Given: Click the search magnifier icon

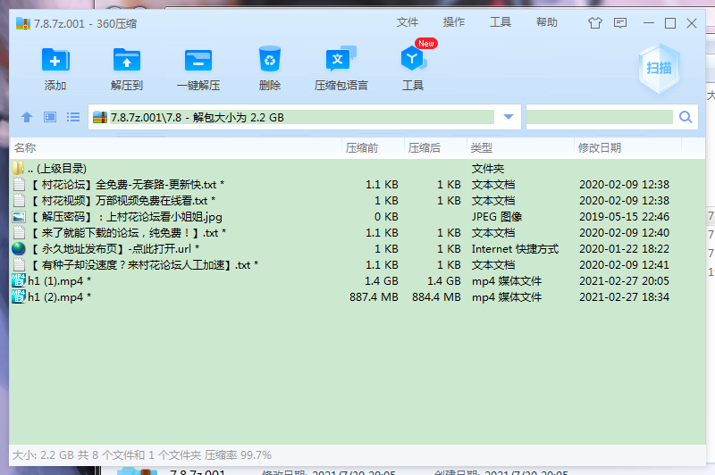Looking at the screenshot, I should pos(686,117).
